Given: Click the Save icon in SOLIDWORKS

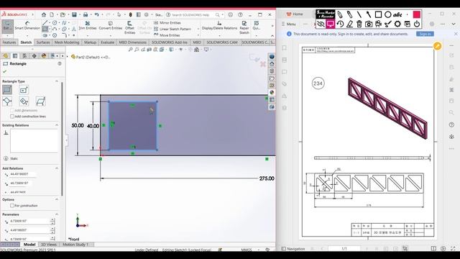Looking at the screenshot, I should coord(74,14).
